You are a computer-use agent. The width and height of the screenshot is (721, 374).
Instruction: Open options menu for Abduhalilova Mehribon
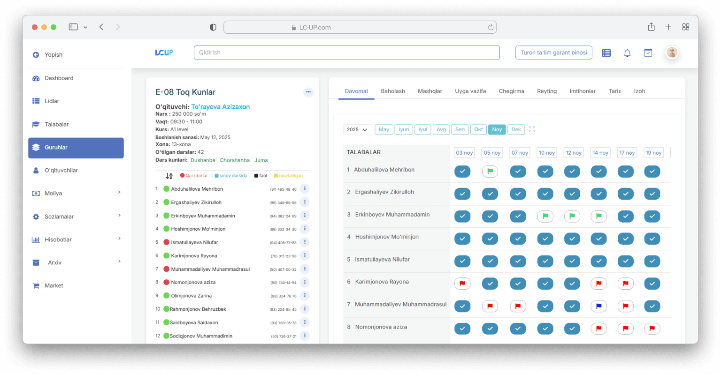pos(305,189)
